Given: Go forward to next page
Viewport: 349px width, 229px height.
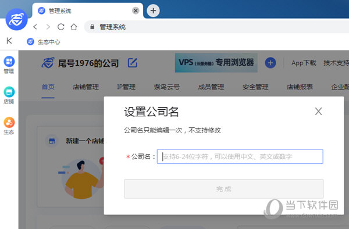Looking at the screenshot, I should 48,27.
